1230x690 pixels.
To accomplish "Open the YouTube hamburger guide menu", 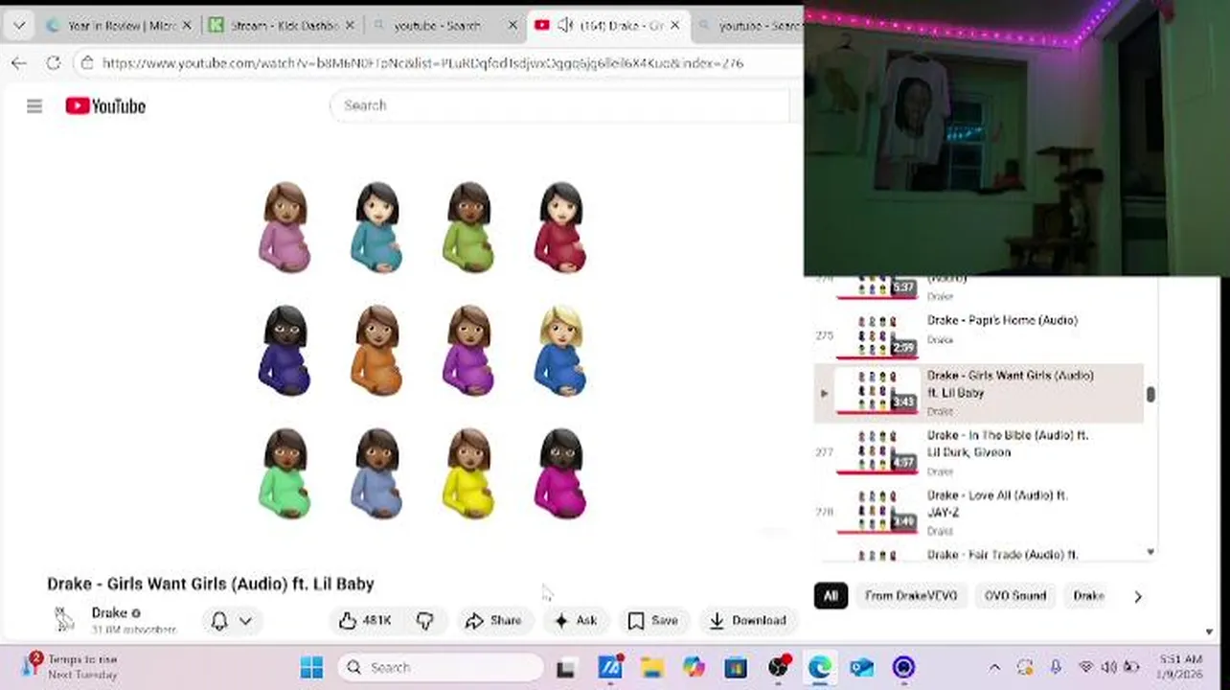I will [34, 106].
